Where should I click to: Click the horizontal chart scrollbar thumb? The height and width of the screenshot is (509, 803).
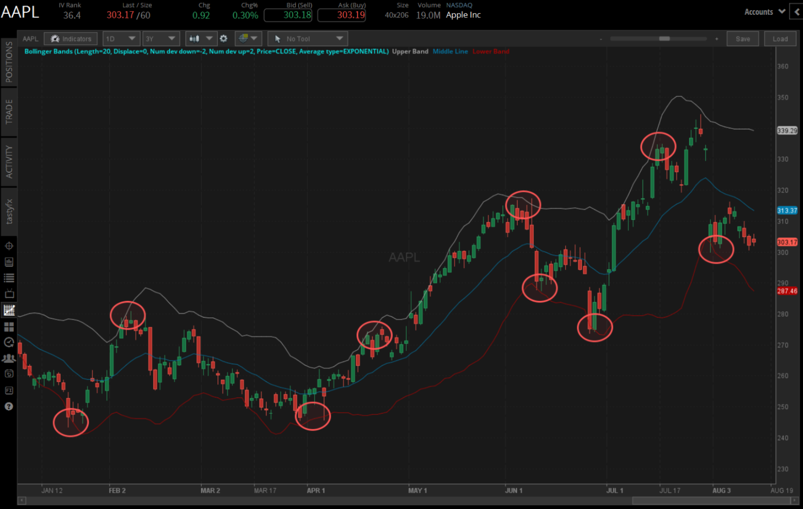pyautogui.click(x=711, y=500)
